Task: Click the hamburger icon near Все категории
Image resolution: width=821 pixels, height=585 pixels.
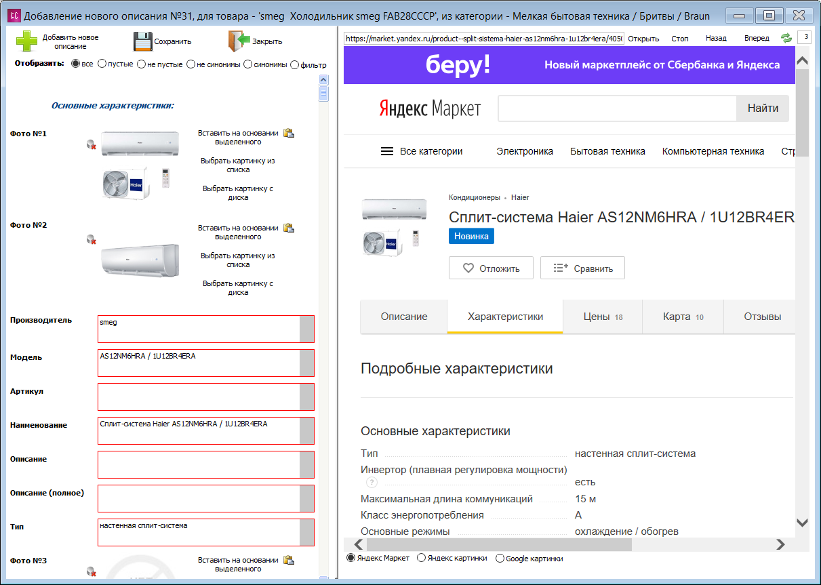Action: click(387, 151)
